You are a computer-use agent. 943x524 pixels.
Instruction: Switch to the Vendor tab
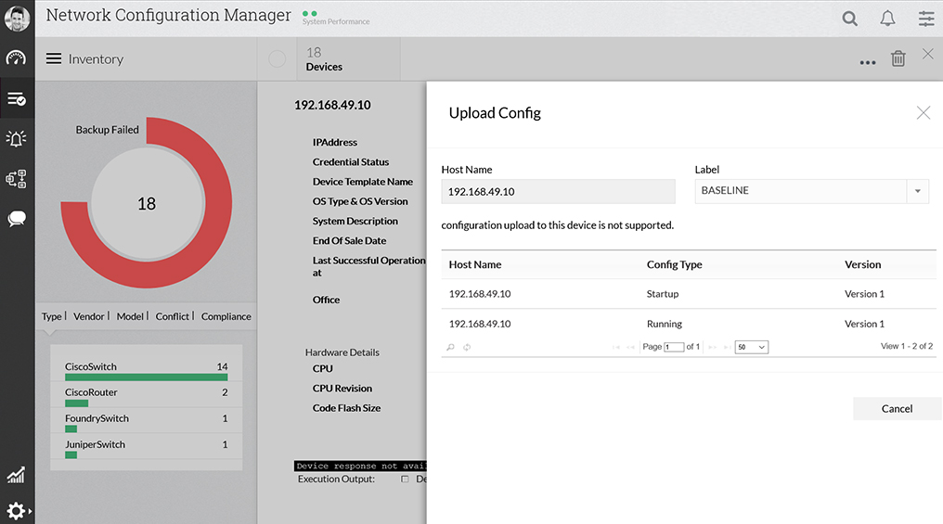(x=89, y=316)
